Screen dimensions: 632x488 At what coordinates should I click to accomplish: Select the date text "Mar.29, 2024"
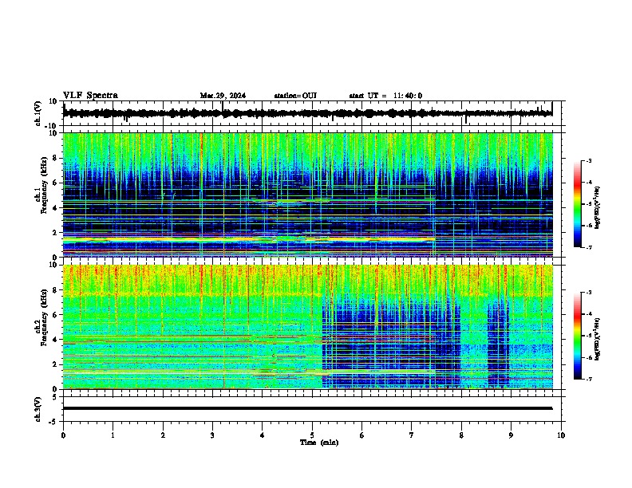tap(223, 96)
